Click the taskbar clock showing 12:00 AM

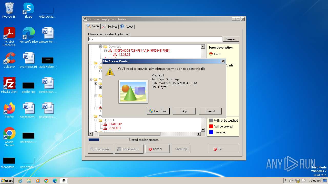point(315,181)
